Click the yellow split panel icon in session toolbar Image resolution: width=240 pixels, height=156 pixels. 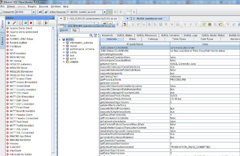(x=220, y=24)
